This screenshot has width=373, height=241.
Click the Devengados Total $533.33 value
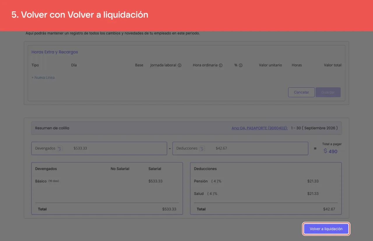click(x=169, y=209)
